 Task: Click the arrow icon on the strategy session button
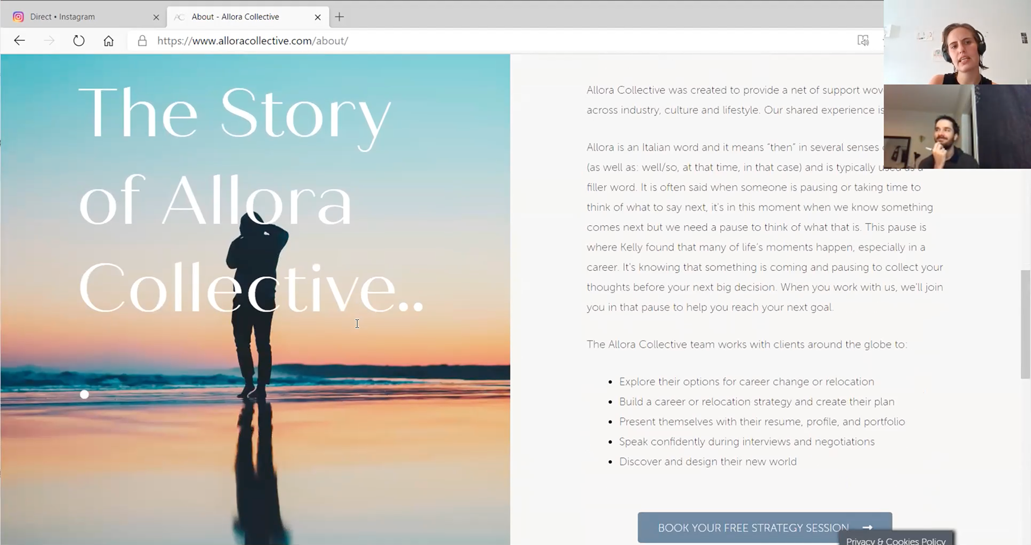point(867,528)
